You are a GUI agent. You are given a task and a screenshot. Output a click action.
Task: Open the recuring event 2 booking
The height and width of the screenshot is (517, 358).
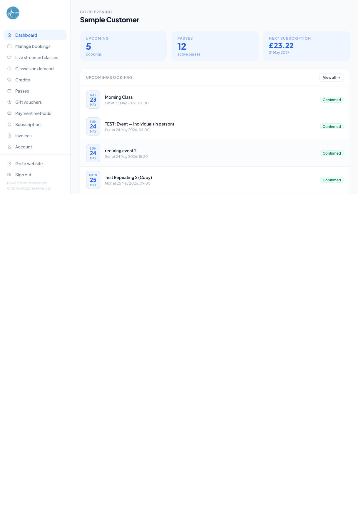[215, 153]
